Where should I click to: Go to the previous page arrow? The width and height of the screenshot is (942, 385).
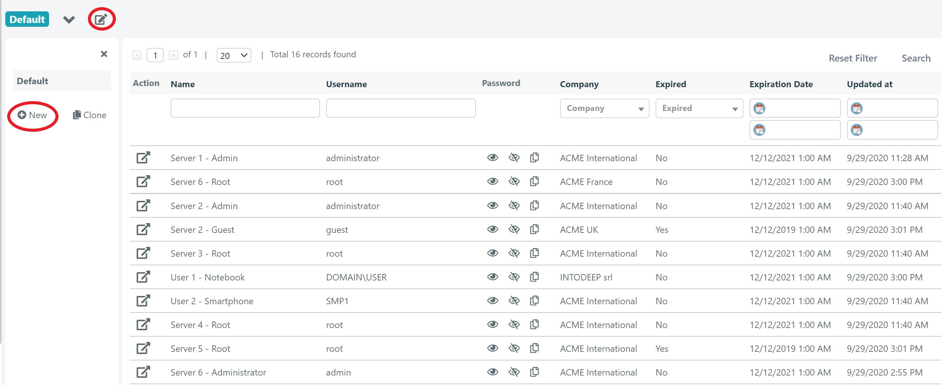pyautogui.click(x=137, y=55)
